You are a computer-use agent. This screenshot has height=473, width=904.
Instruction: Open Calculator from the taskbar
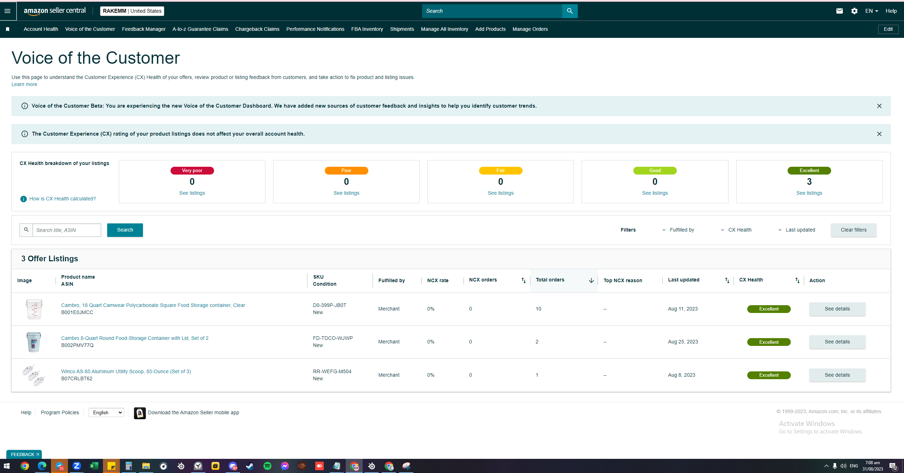(128, 466)
